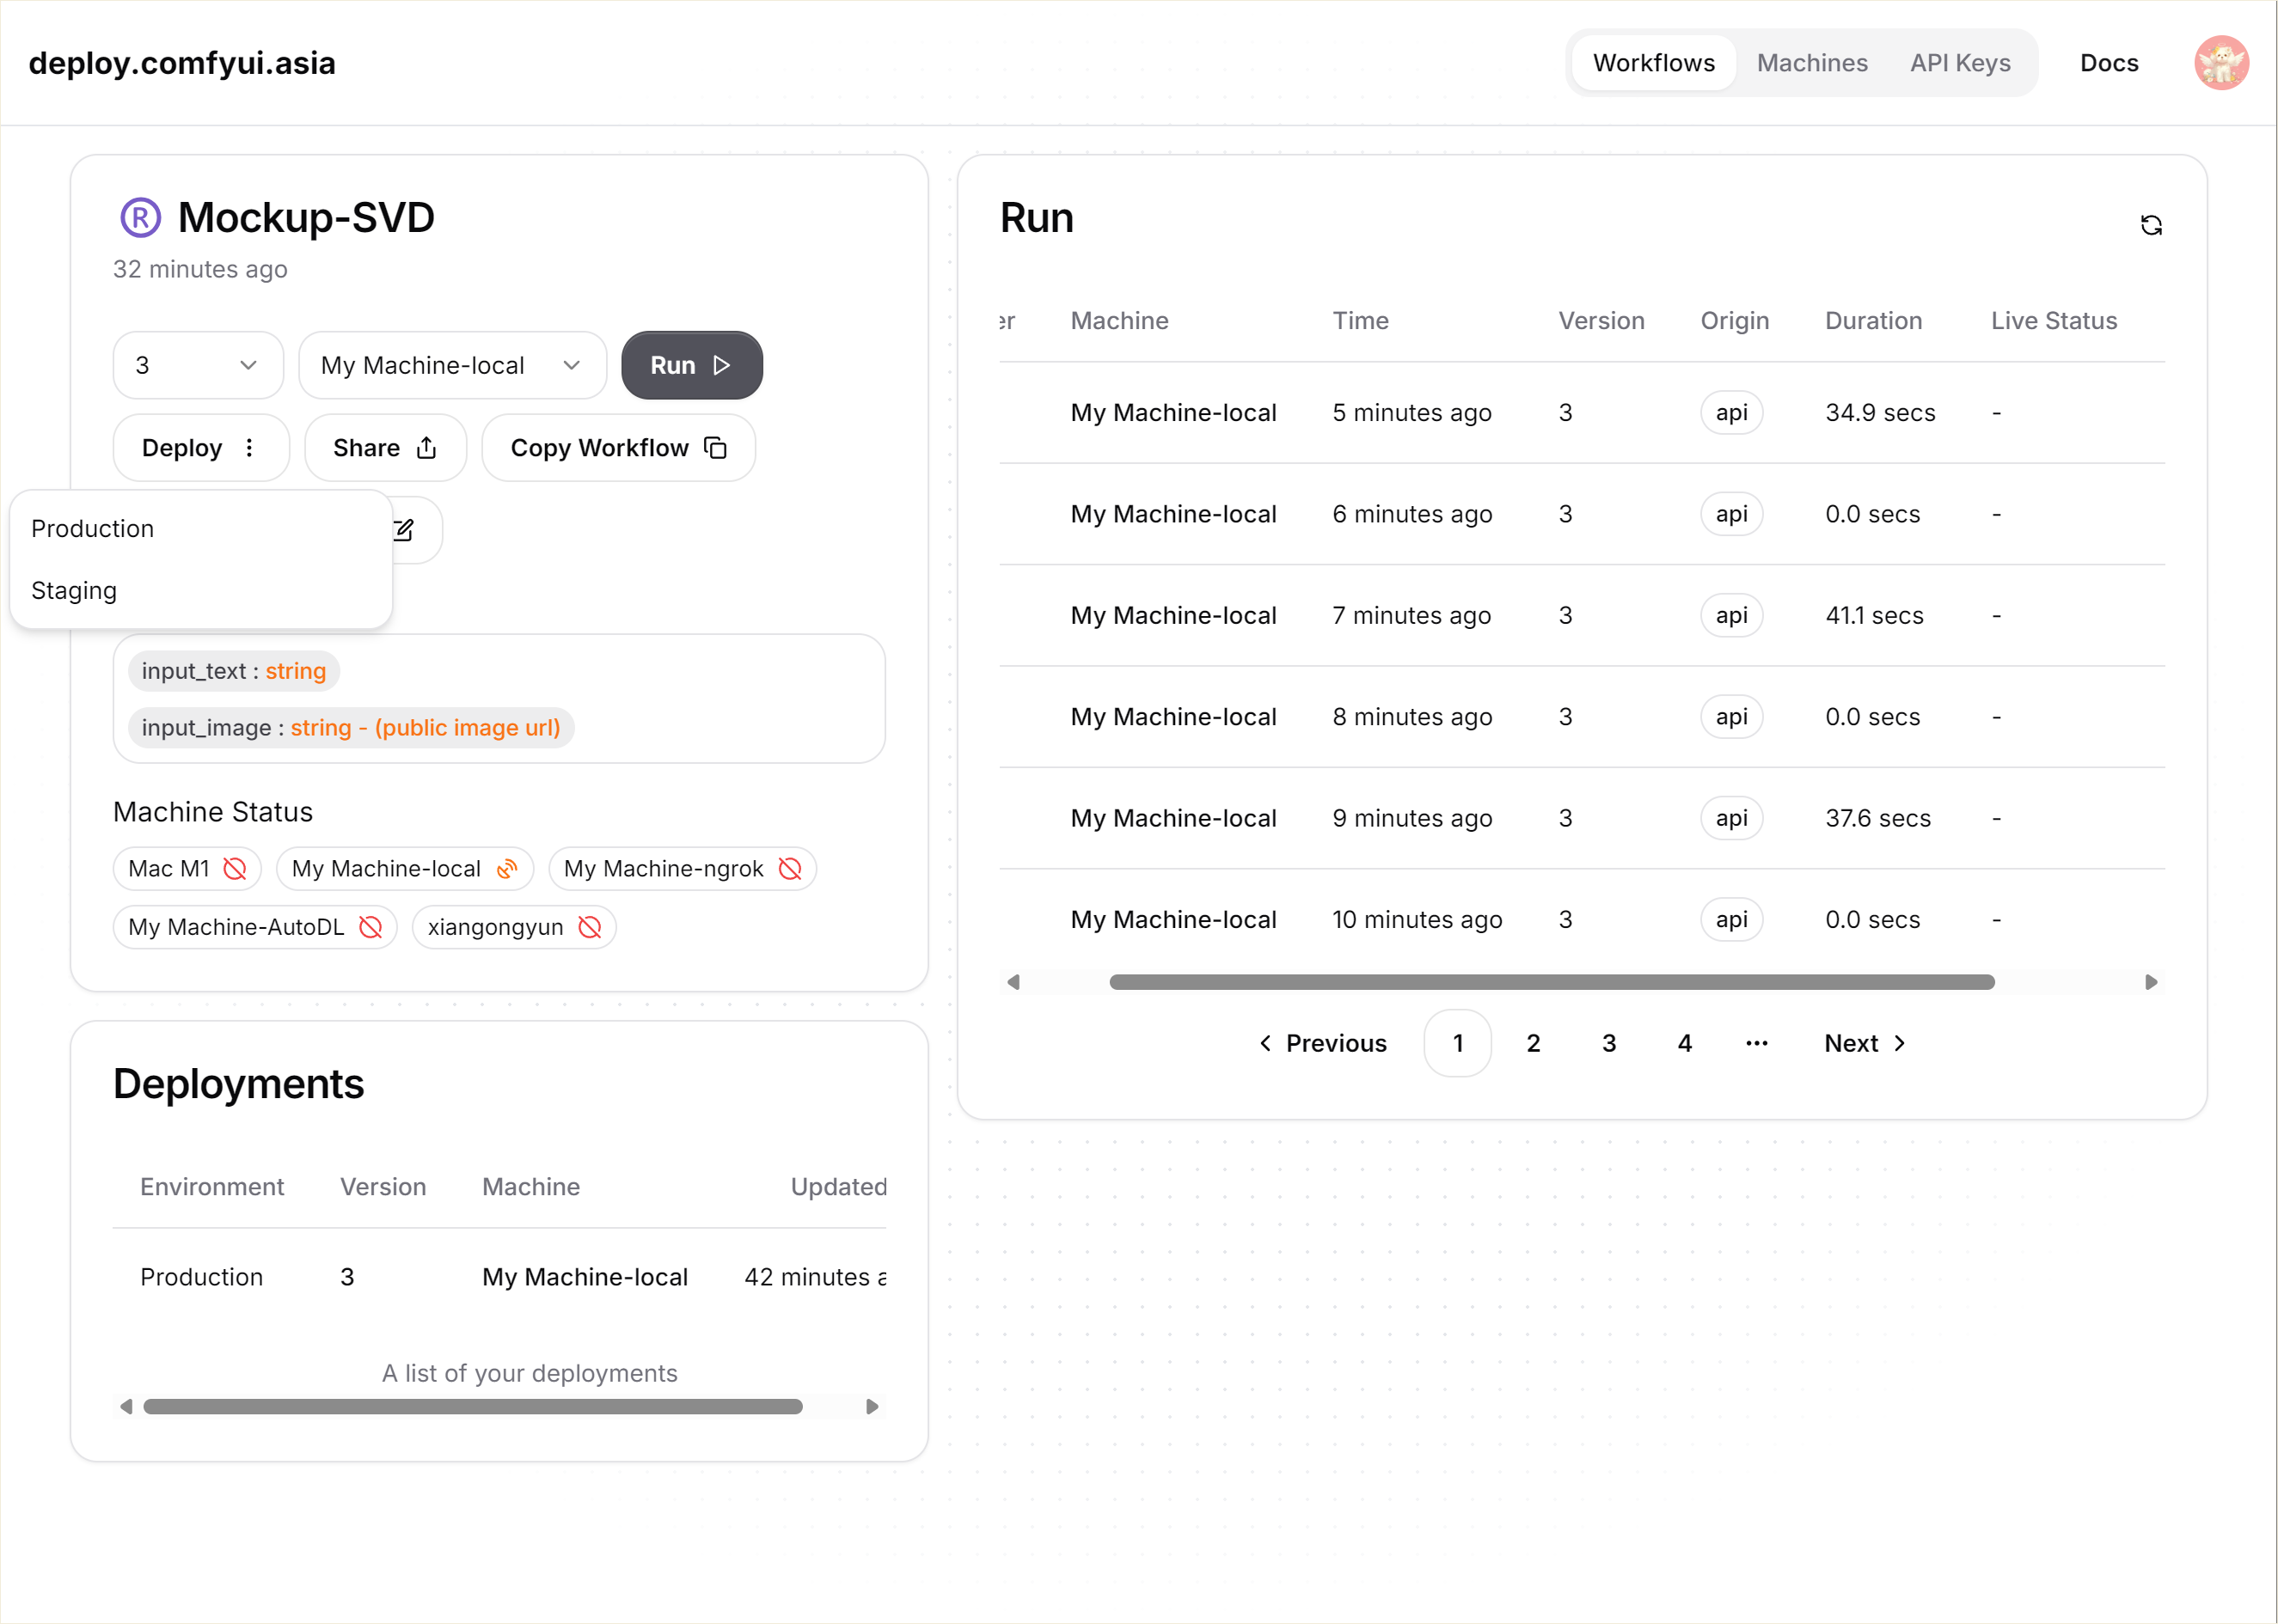Click the Production deployment row
Screen dimensions: 2278x1624
pyautogui.click(x=499, y=1277)
